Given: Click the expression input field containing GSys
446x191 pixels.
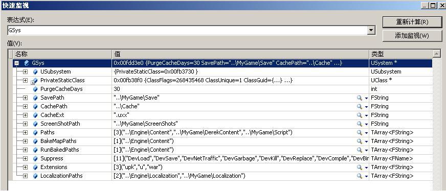Looking at the screenshot, I should [x=187, y=30].
